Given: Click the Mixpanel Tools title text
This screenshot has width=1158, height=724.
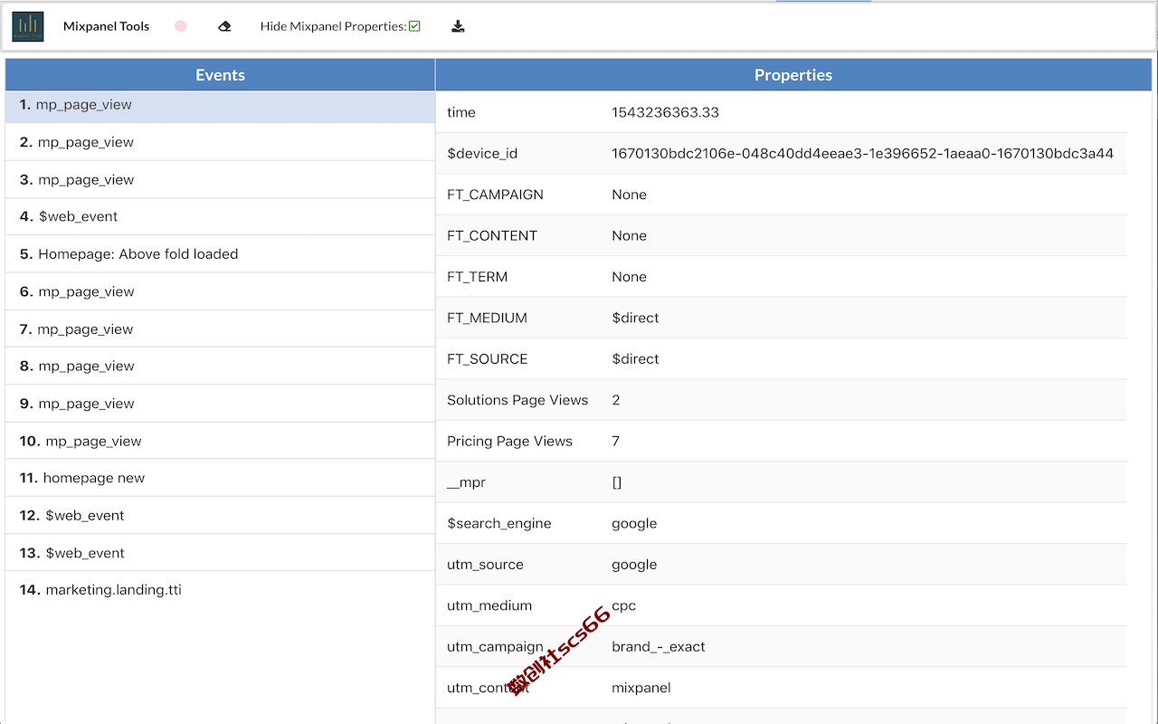Looking at the screenshot, I should click(107, 26).
